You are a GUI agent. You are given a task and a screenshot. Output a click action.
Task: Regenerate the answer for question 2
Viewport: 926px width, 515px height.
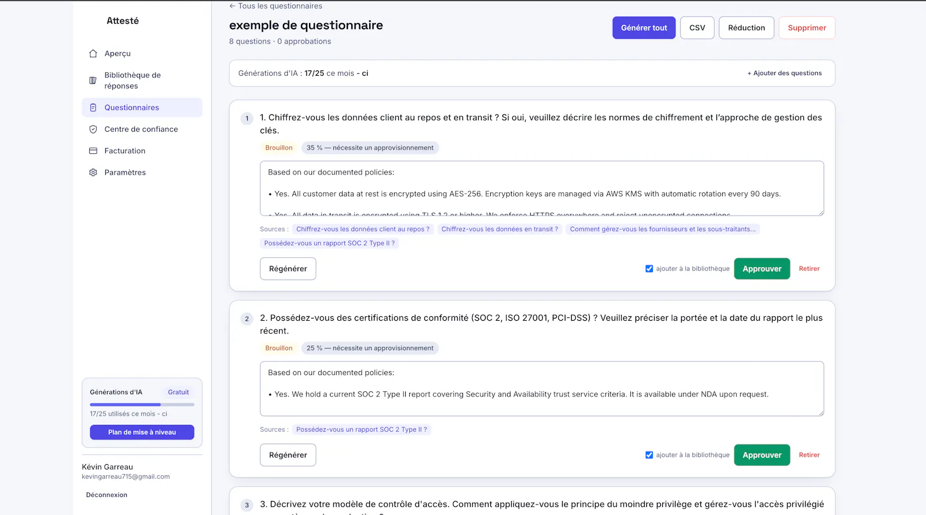(x=288, y=455)
